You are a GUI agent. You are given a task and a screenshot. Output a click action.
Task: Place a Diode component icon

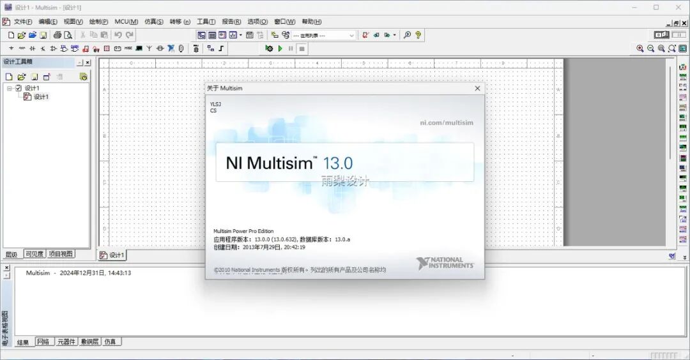click(33, 49)
